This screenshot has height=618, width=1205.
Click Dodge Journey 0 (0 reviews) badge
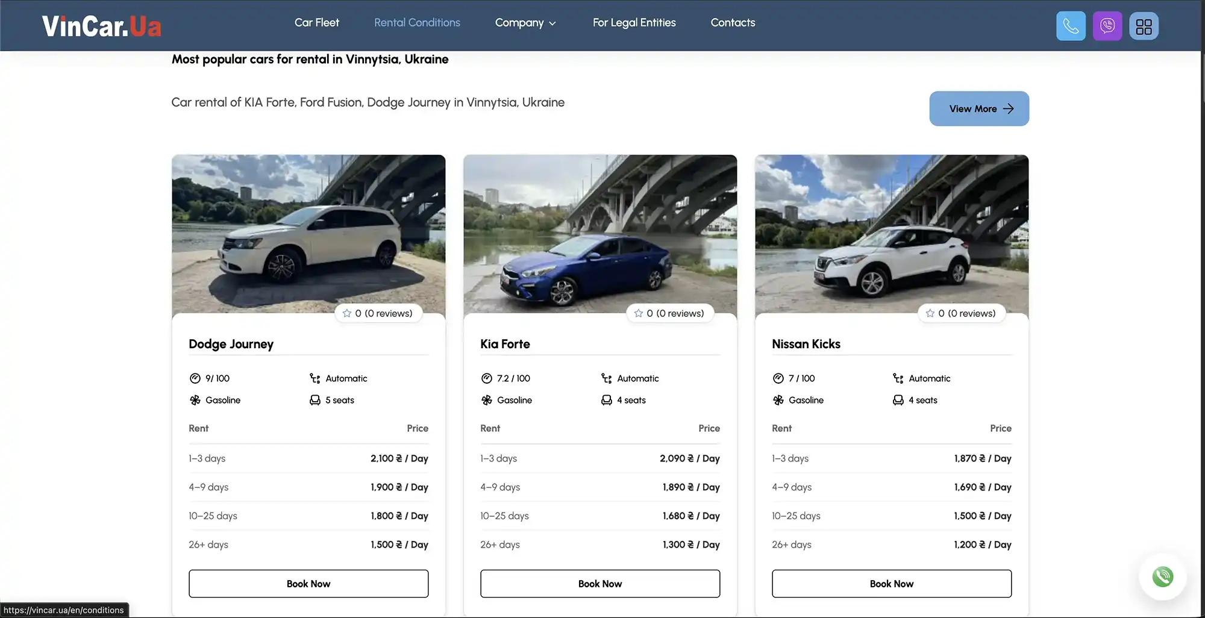pyautogui.click(x=378, y=313)
